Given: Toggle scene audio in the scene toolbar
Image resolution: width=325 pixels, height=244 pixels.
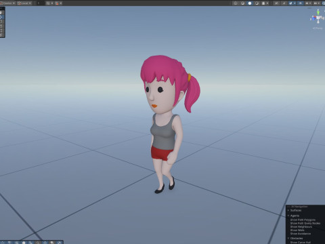Looking at the screenshot, I should coord(284,3).
